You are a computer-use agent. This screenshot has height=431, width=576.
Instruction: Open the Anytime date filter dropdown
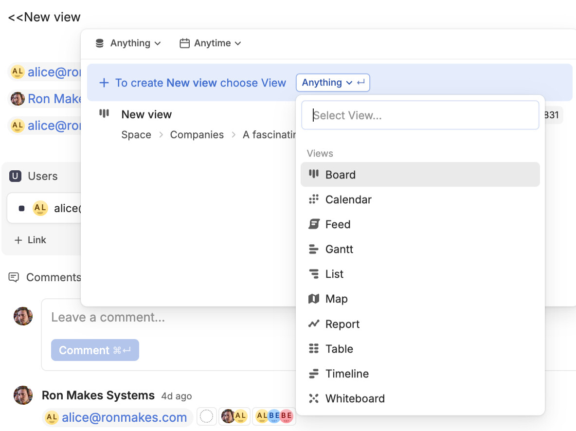pyautogui.click(x=211, y=43)
